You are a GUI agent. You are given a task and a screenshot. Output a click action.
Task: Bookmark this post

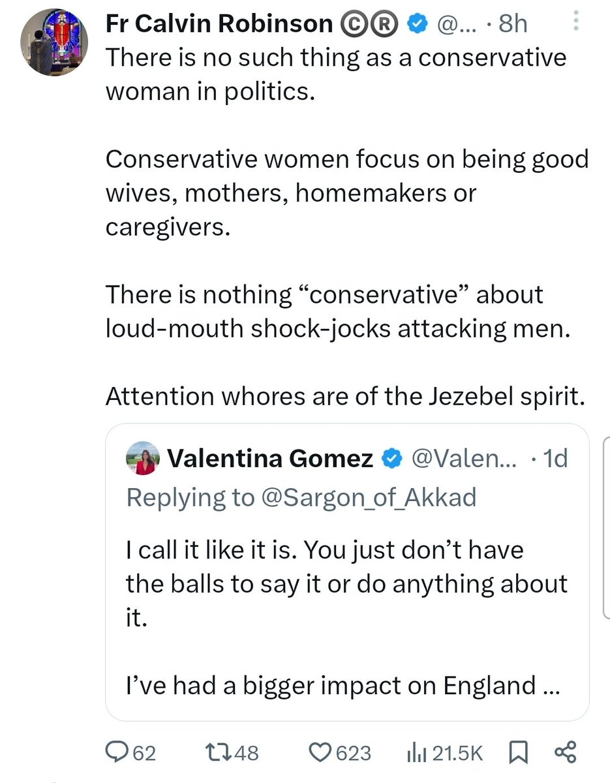517,754
